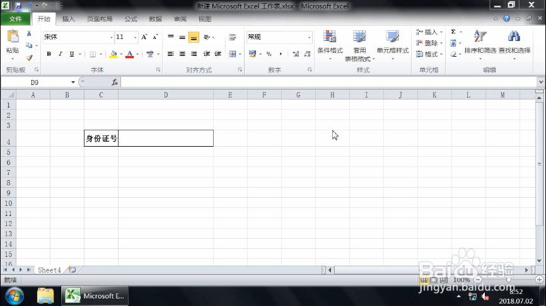Open the text orientation tool
This screenshot has height=306, width=546.
tap(207, 37)
